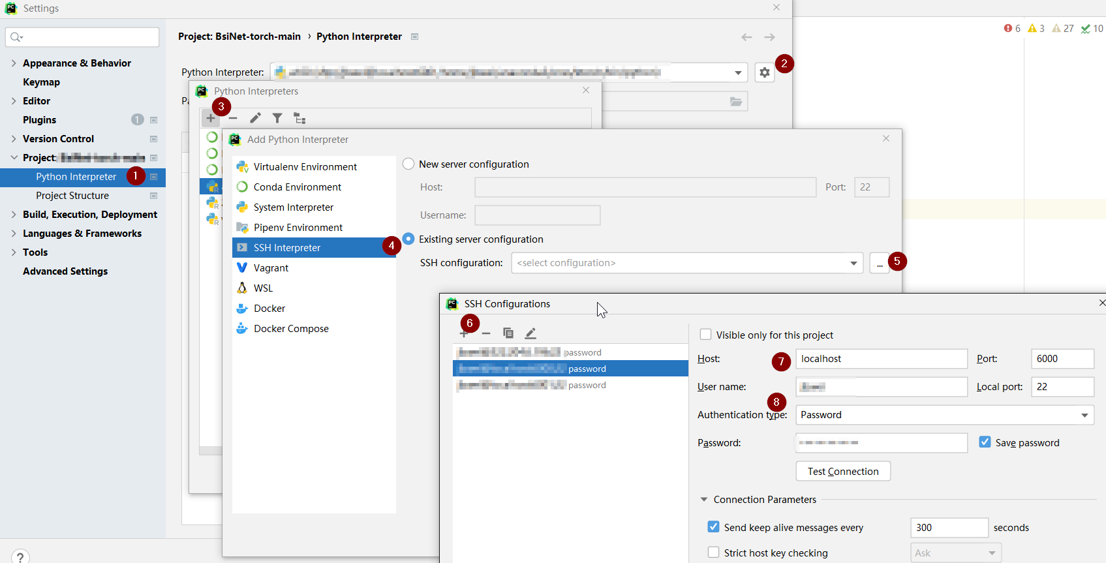This screenshot has width=1106, height=563.
Task: Click the show paths tree icon in Python Interpreters
Action: (300, 118)
